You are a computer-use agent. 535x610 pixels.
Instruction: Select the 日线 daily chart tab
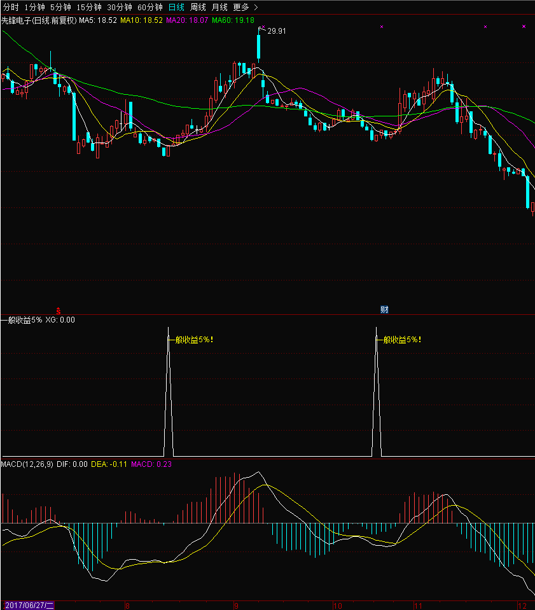coord(176,7)
